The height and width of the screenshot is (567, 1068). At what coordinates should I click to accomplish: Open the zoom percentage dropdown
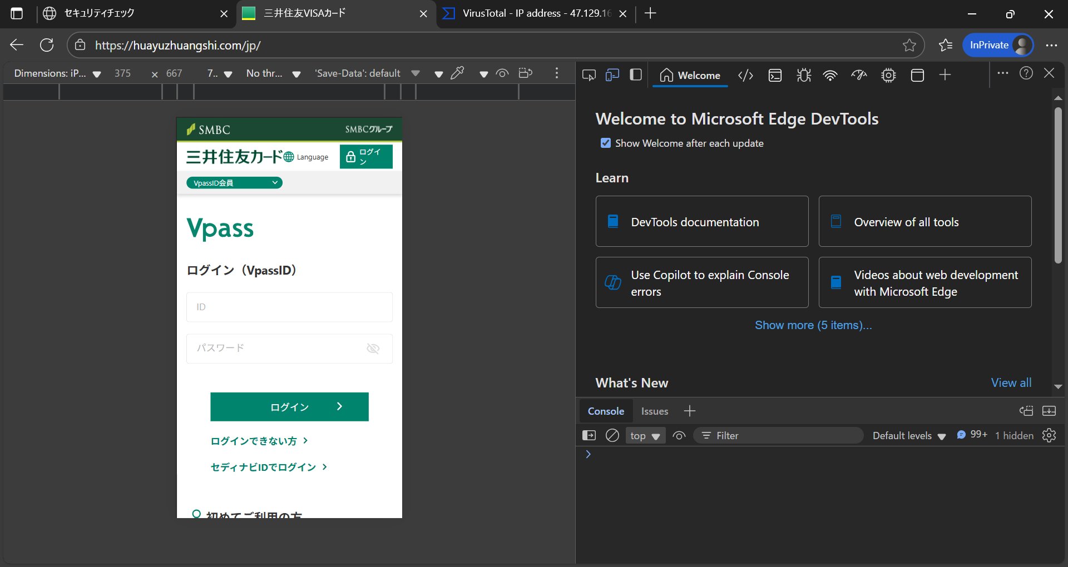pyautogui.click(x=219, y=73)
